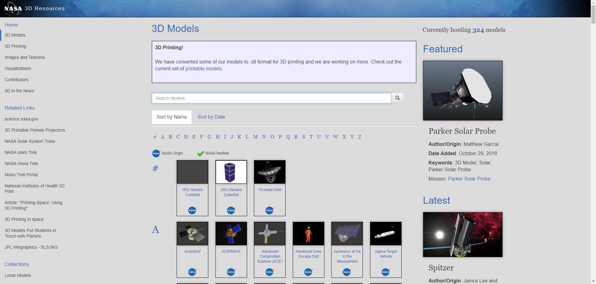Image resolution: width=596 pixels, height=284 pixels.
Task: Click the Parker Solar Probe featured image
Action: 463,90
